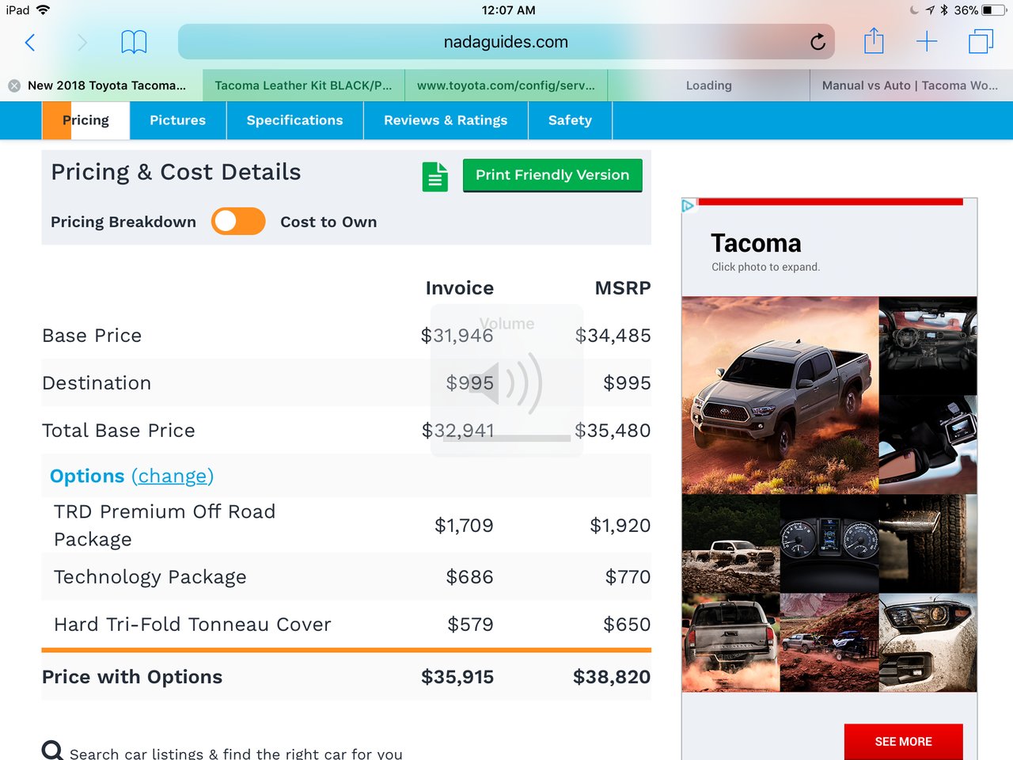Image resolution: width=1013 pixels, height=760 pixels.
Task: Tap the Bluetooth status icon
Action: coord(944,10)
